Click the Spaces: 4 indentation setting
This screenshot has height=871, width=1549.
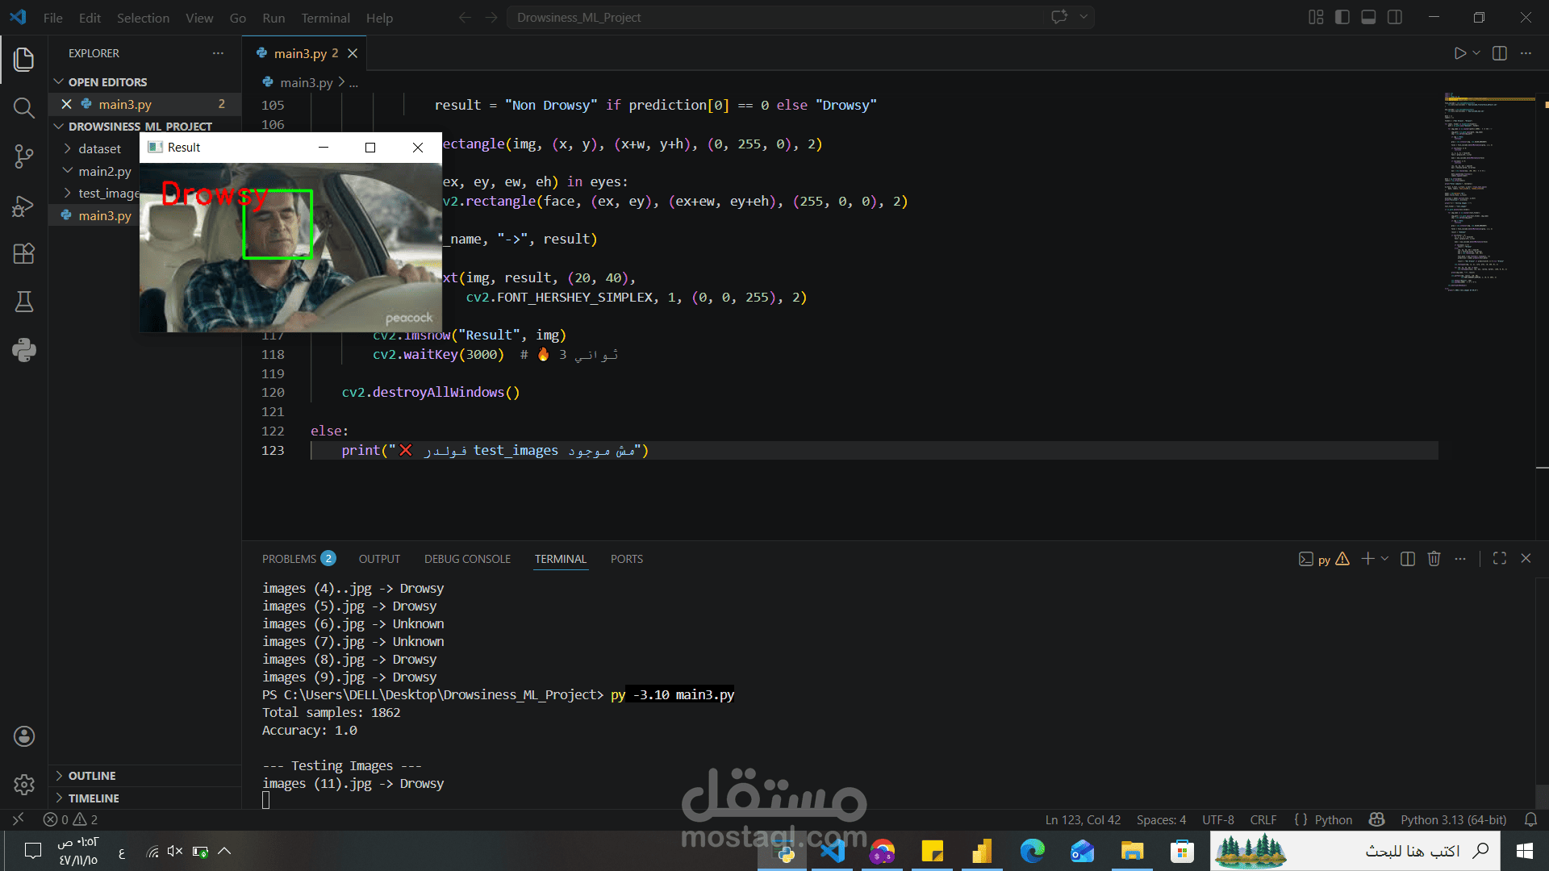point(1161,819)
